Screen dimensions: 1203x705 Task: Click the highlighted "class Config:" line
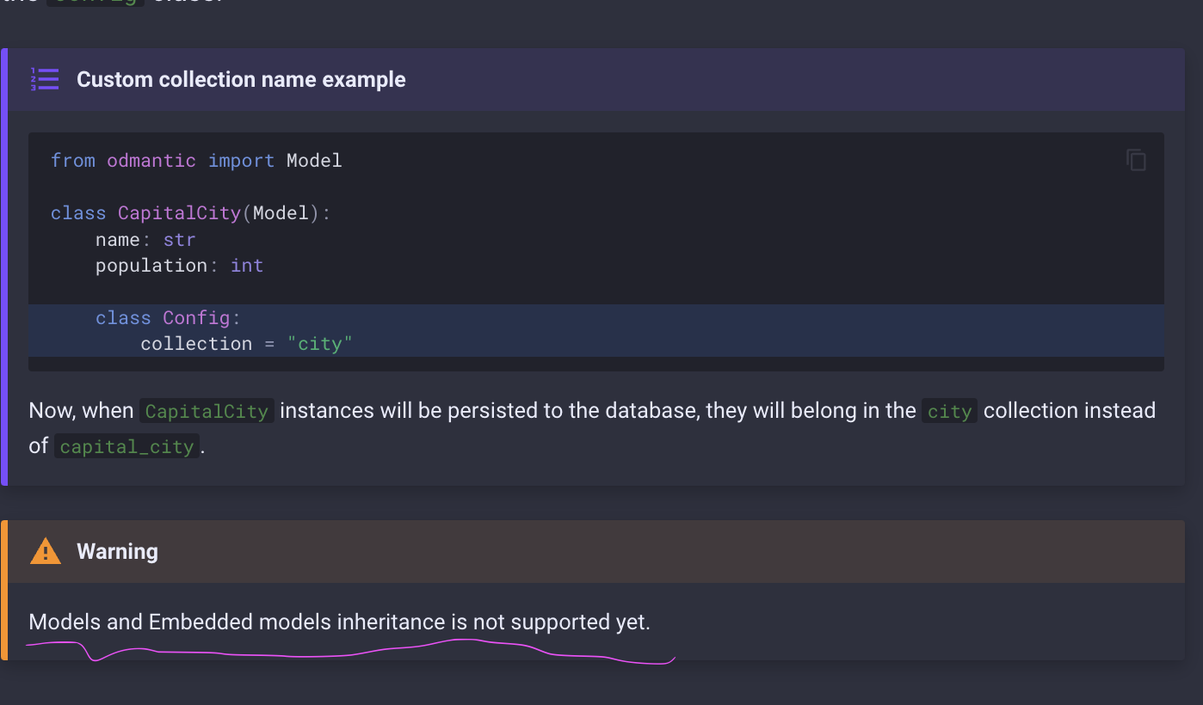click(168, 318)
